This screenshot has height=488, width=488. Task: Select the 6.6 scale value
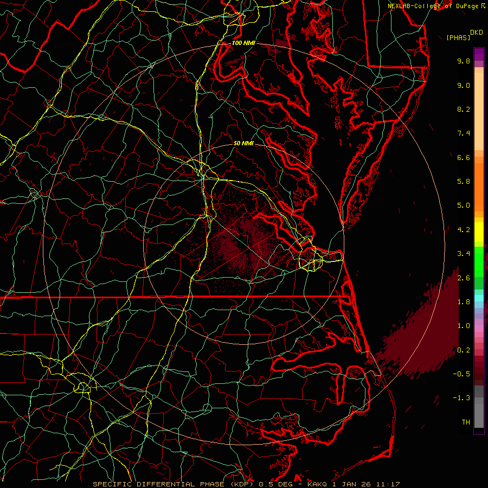click(x=464, y=157)
